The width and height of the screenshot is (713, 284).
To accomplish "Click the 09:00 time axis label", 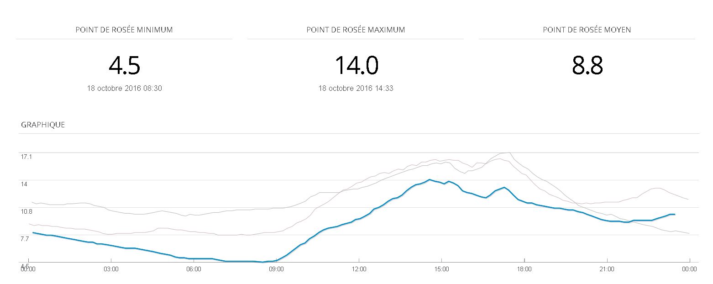I will tap(276, 269).
